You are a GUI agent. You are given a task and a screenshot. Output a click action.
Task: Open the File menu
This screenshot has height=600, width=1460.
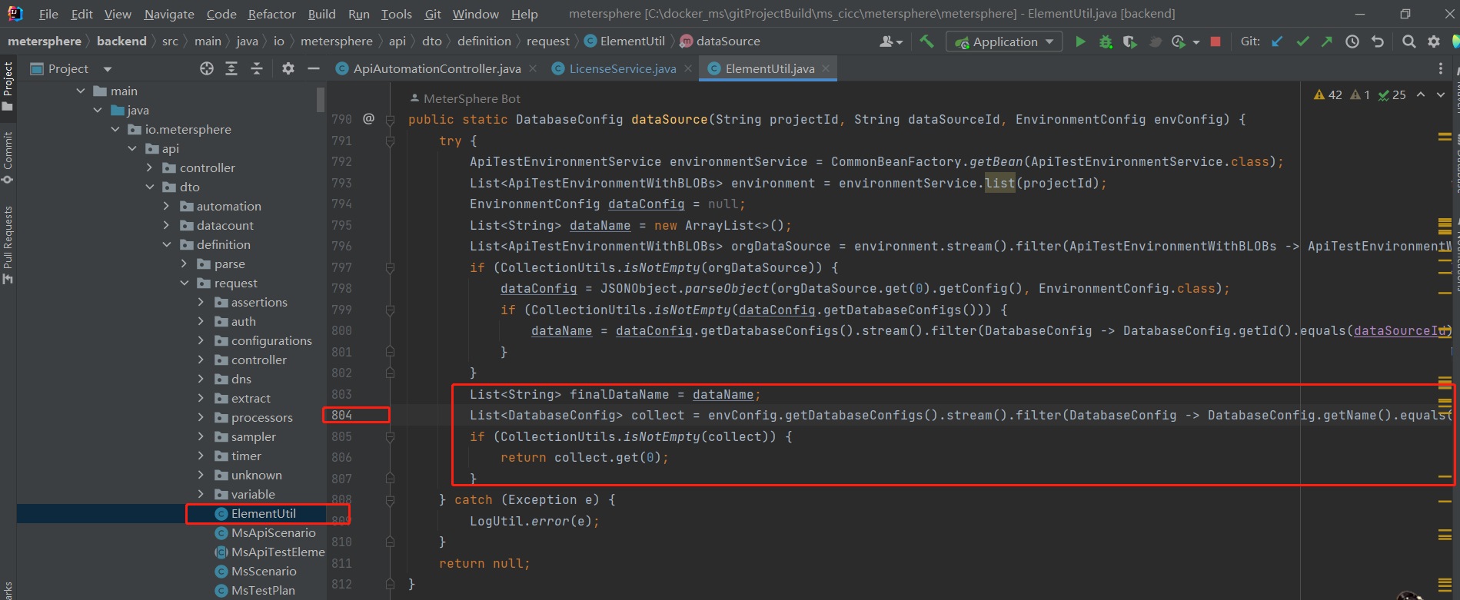point(48,14)
